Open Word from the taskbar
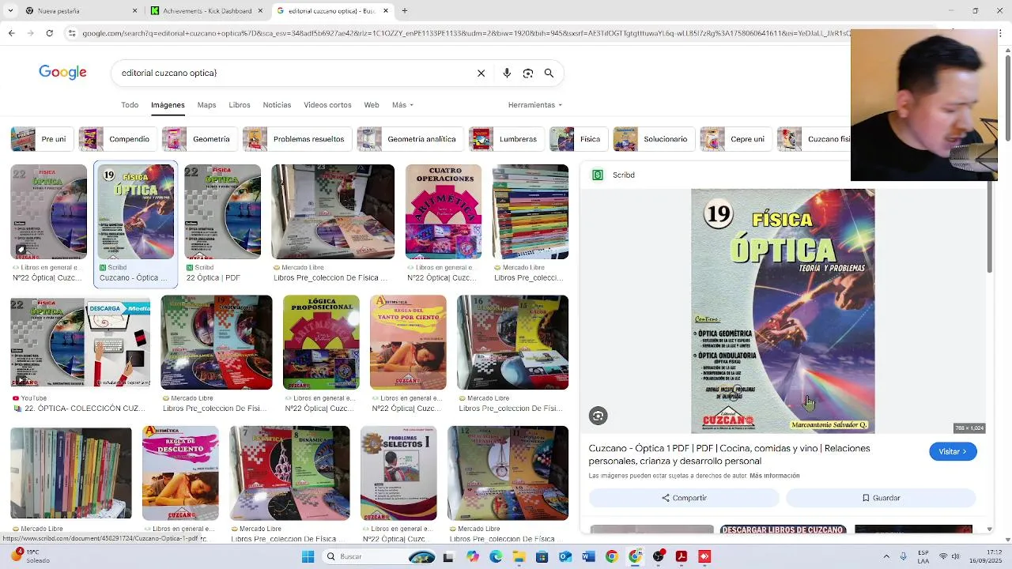 588,556
